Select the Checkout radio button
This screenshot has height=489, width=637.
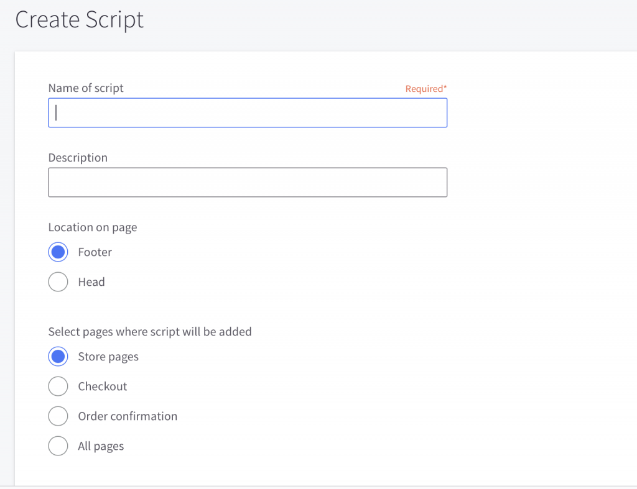(58, 386)
